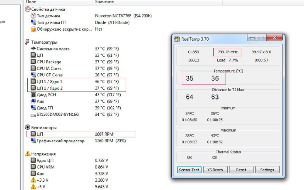Select the Системная плата motherboard icon
304x190 pixels.
[x=33, y=49]
